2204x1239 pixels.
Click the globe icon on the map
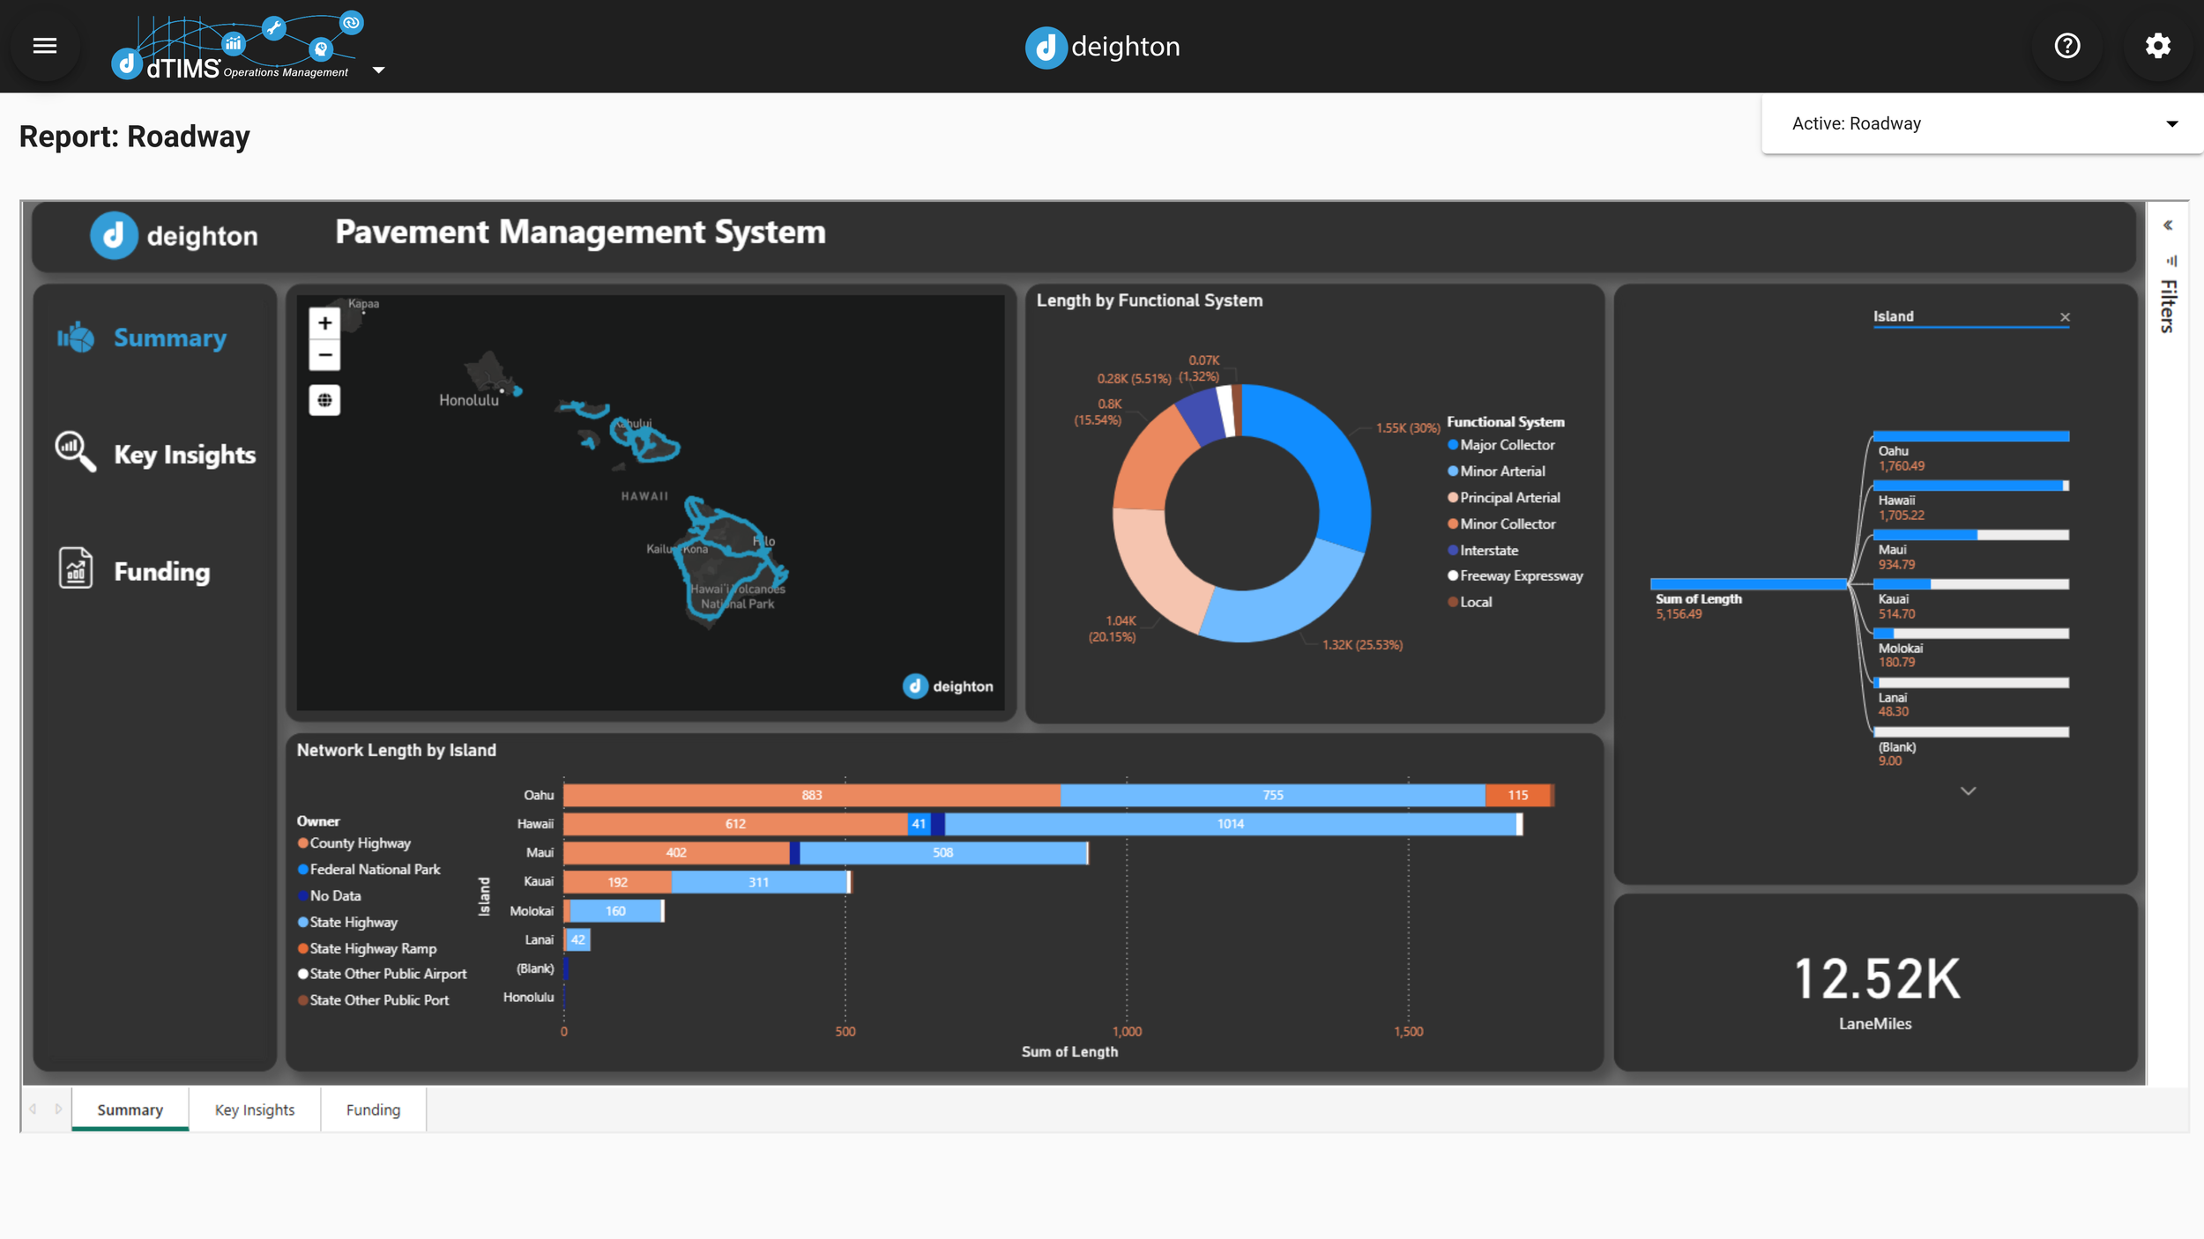tap(325, 399)
